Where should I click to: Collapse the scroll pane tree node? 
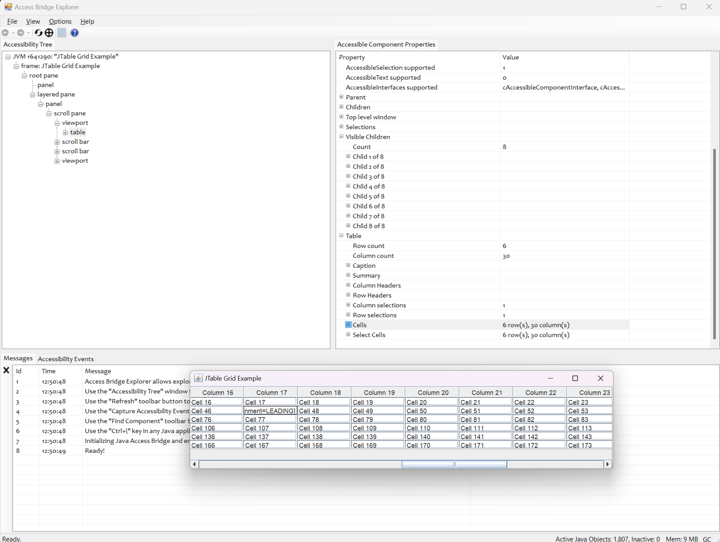tap(49, 113)
